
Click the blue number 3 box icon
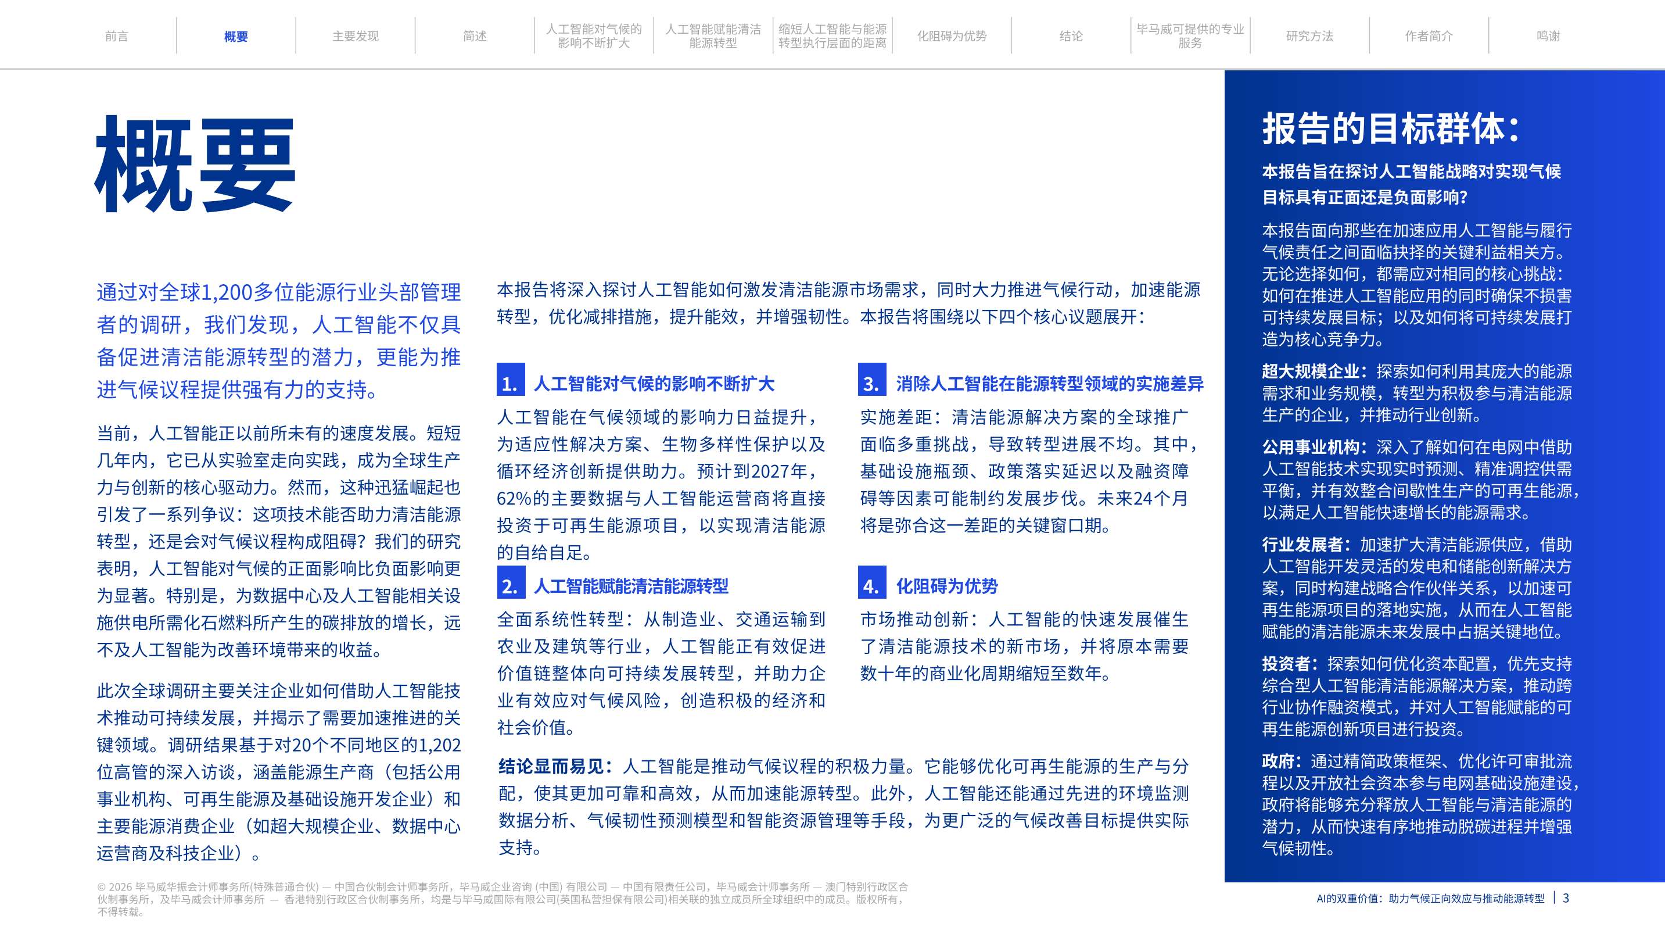click(871, 380)
